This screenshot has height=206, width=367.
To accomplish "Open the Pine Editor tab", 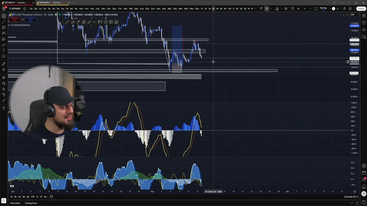I will pos(15,203).
